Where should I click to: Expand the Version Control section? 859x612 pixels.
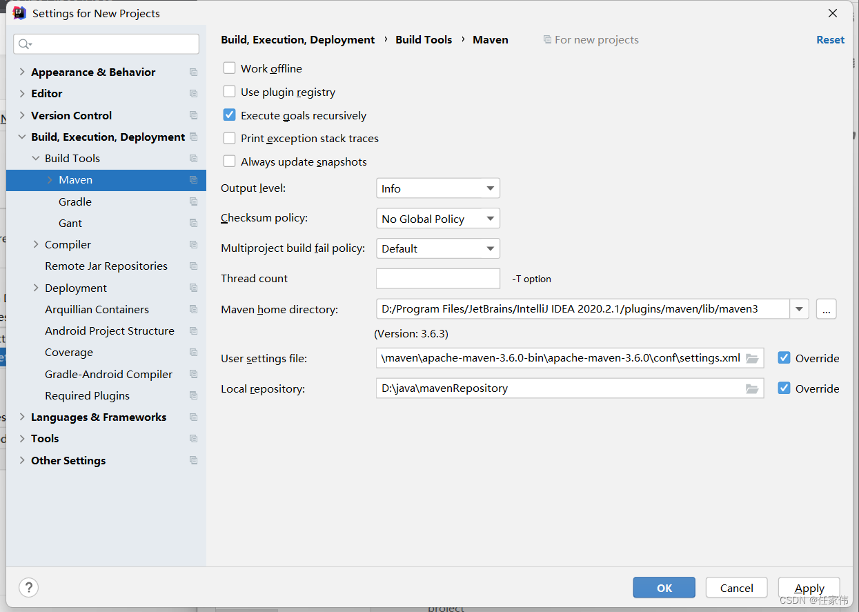tap(22, 115)
